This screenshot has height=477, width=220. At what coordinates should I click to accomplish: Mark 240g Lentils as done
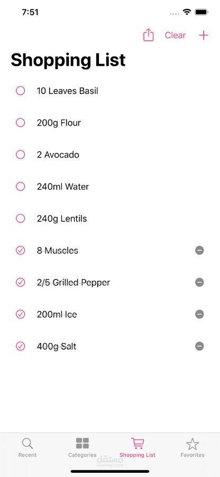pyautogui.click(x=20, y=218)
